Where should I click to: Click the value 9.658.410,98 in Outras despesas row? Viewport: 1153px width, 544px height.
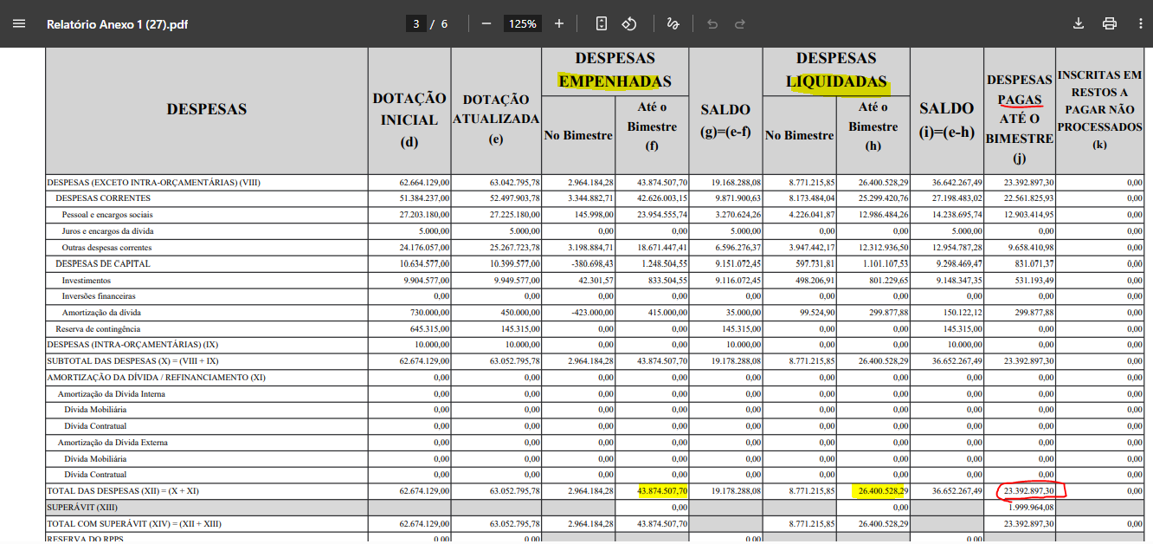coord(1031,248)
